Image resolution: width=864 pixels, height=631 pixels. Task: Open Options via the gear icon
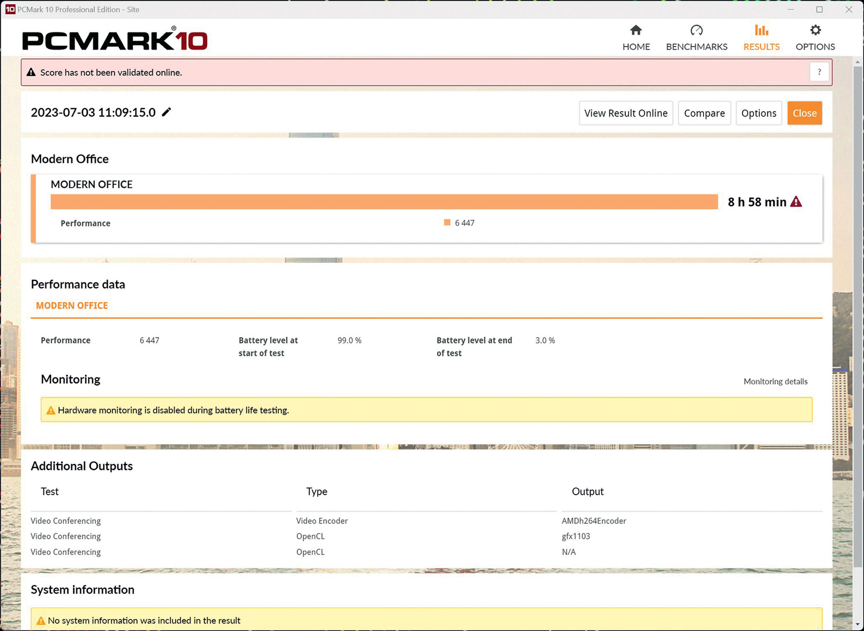point(815,30)
